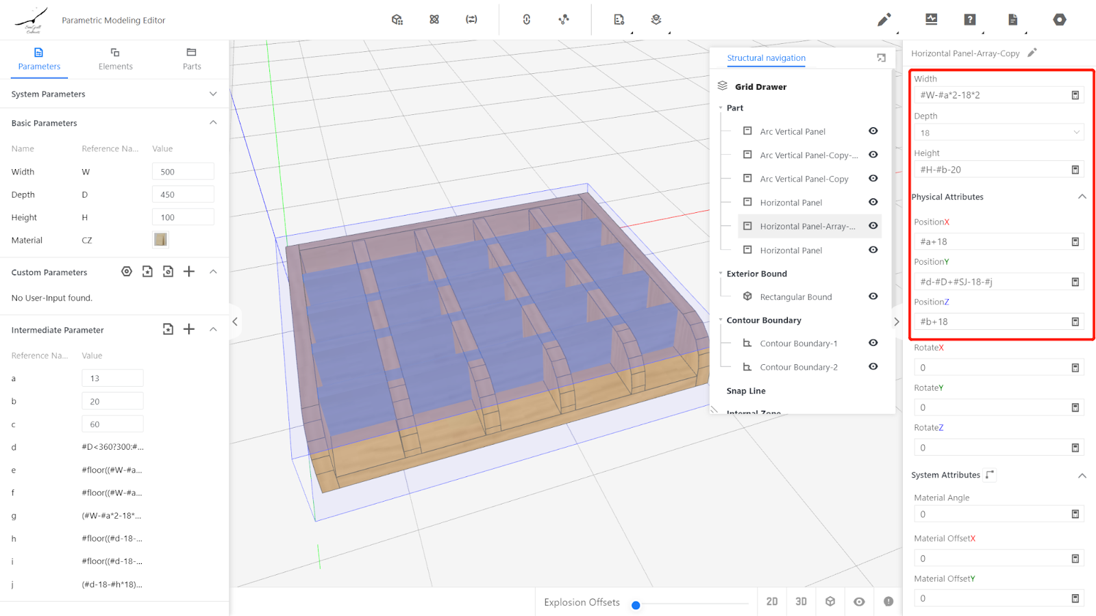Open the Depth dropdown showing 18

[998, 133]
